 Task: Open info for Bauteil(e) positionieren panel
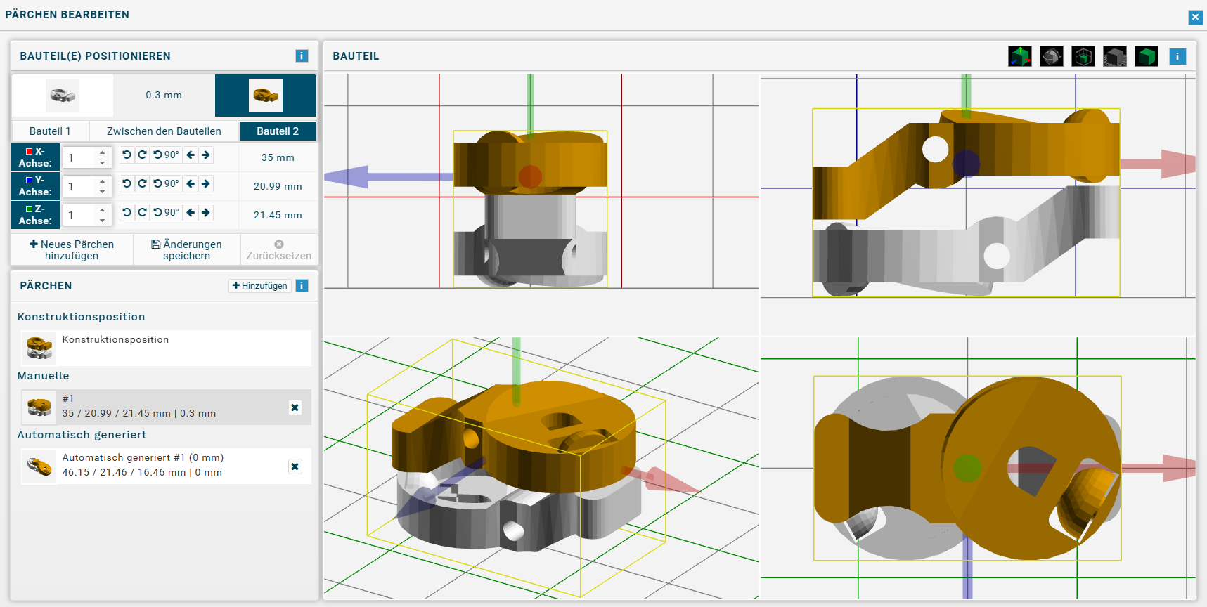[302, 56]
